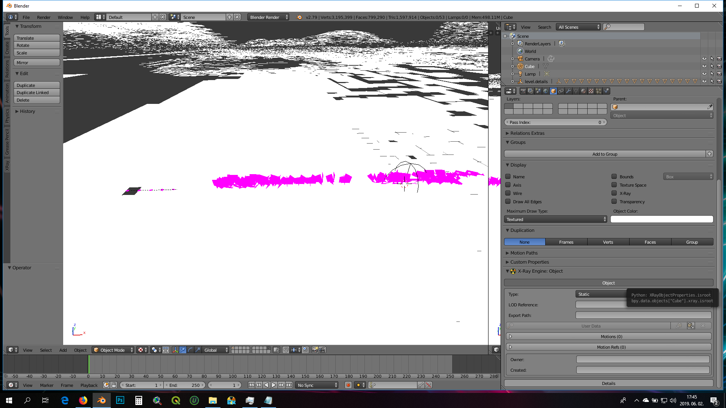This screenshot has width=726, height=408.
Task: Select the World properties tab (globe icon)
Action: click(x=546, y=91)
